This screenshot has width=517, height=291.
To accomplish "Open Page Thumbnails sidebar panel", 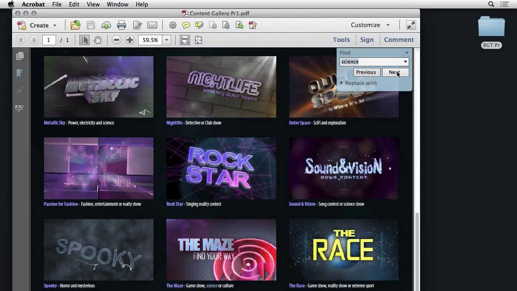I will (20, 56).
